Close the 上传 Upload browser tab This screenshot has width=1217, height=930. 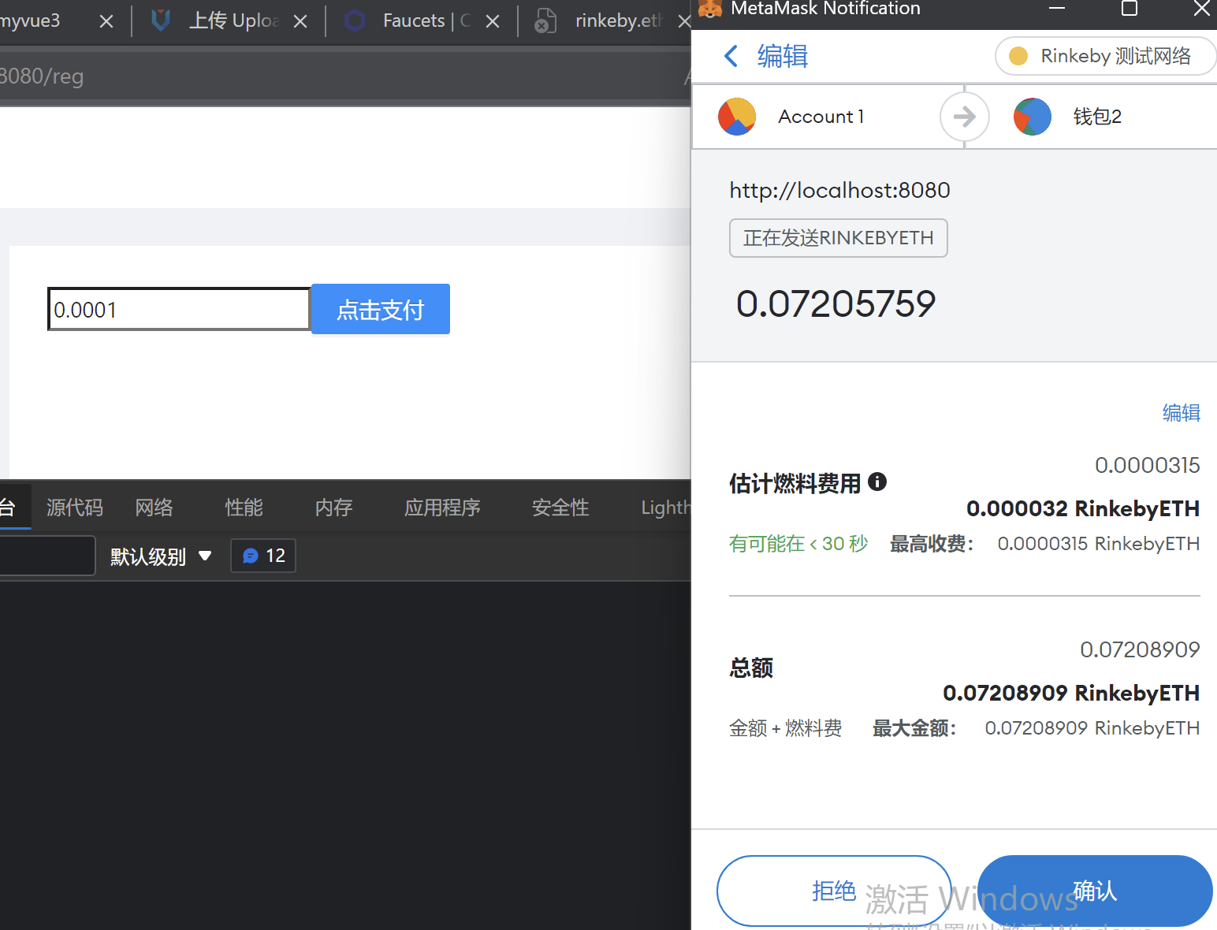pyautogui.click(x=300, y=21)
